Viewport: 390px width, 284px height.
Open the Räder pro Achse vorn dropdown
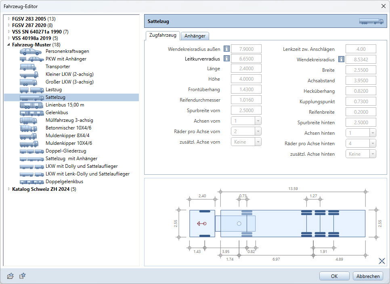[x=258, y=132]
